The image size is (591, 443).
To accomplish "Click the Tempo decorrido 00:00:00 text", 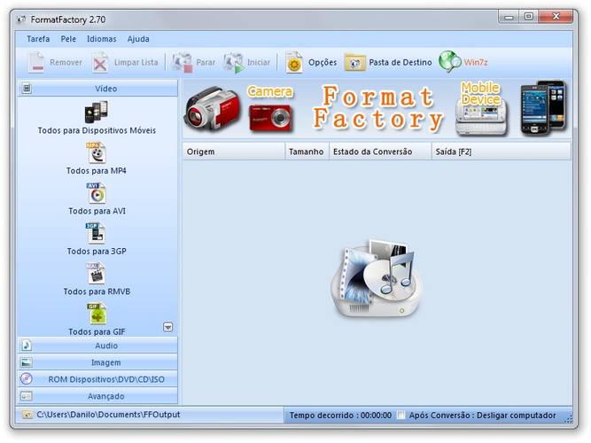I will (x=340, y=416).
